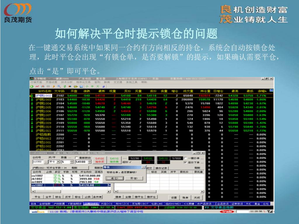299x224 pixels.
Task: Switch to the 郑州CZCE tab
Action: (x=122, y=204)
